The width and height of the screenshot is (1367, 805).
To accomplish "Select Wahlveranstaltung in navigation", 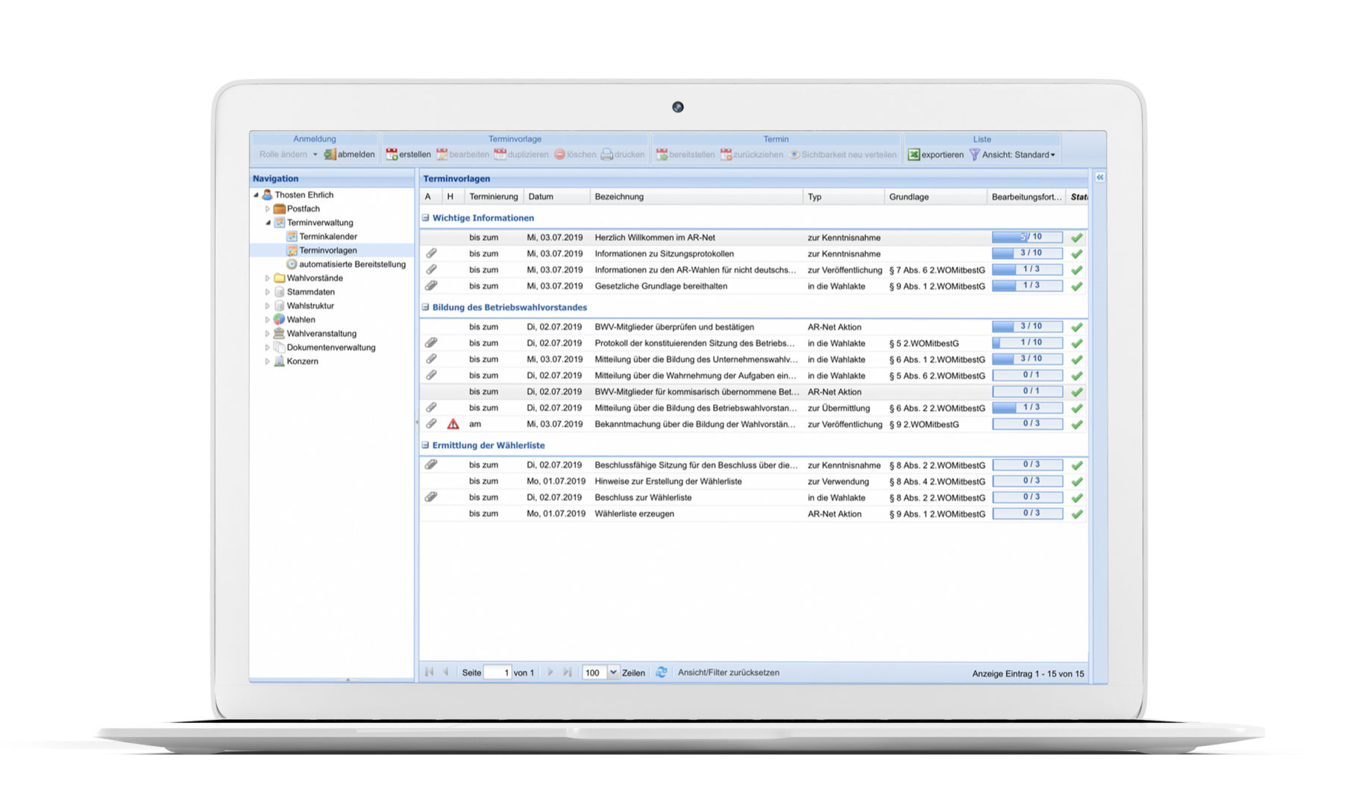I will [321, 334].
